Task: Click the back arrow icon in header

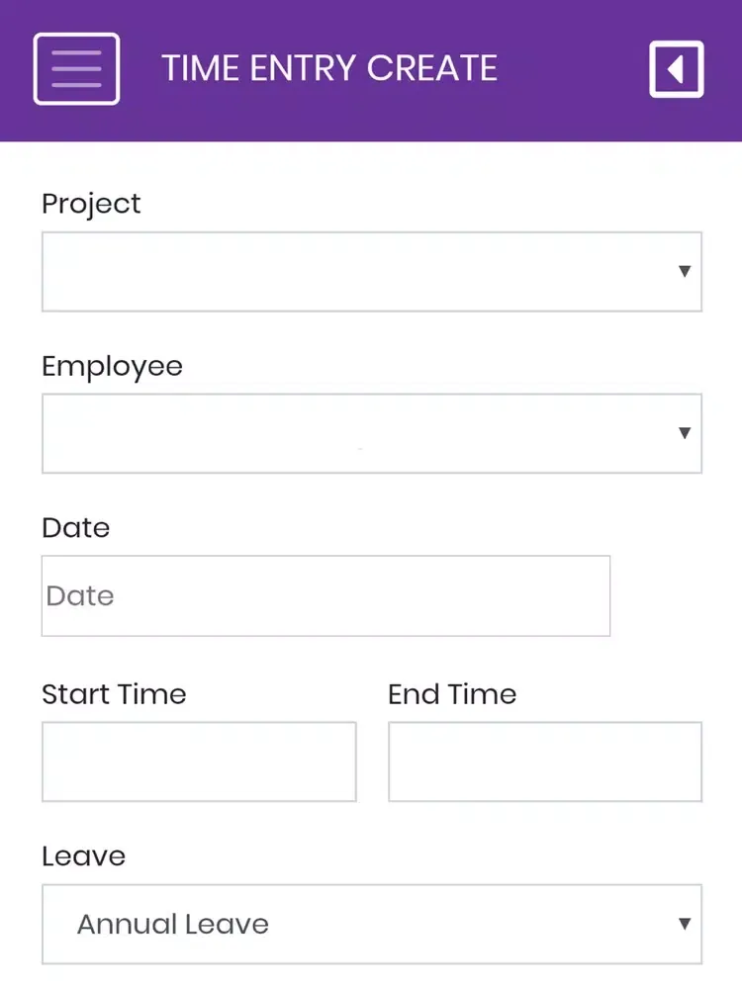Action: click(677, 69)
